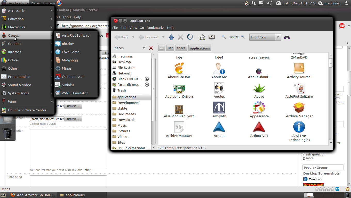This screenshot has width=351, height=198.
Task: Click the share path button
Action: (x=181, y=48)
